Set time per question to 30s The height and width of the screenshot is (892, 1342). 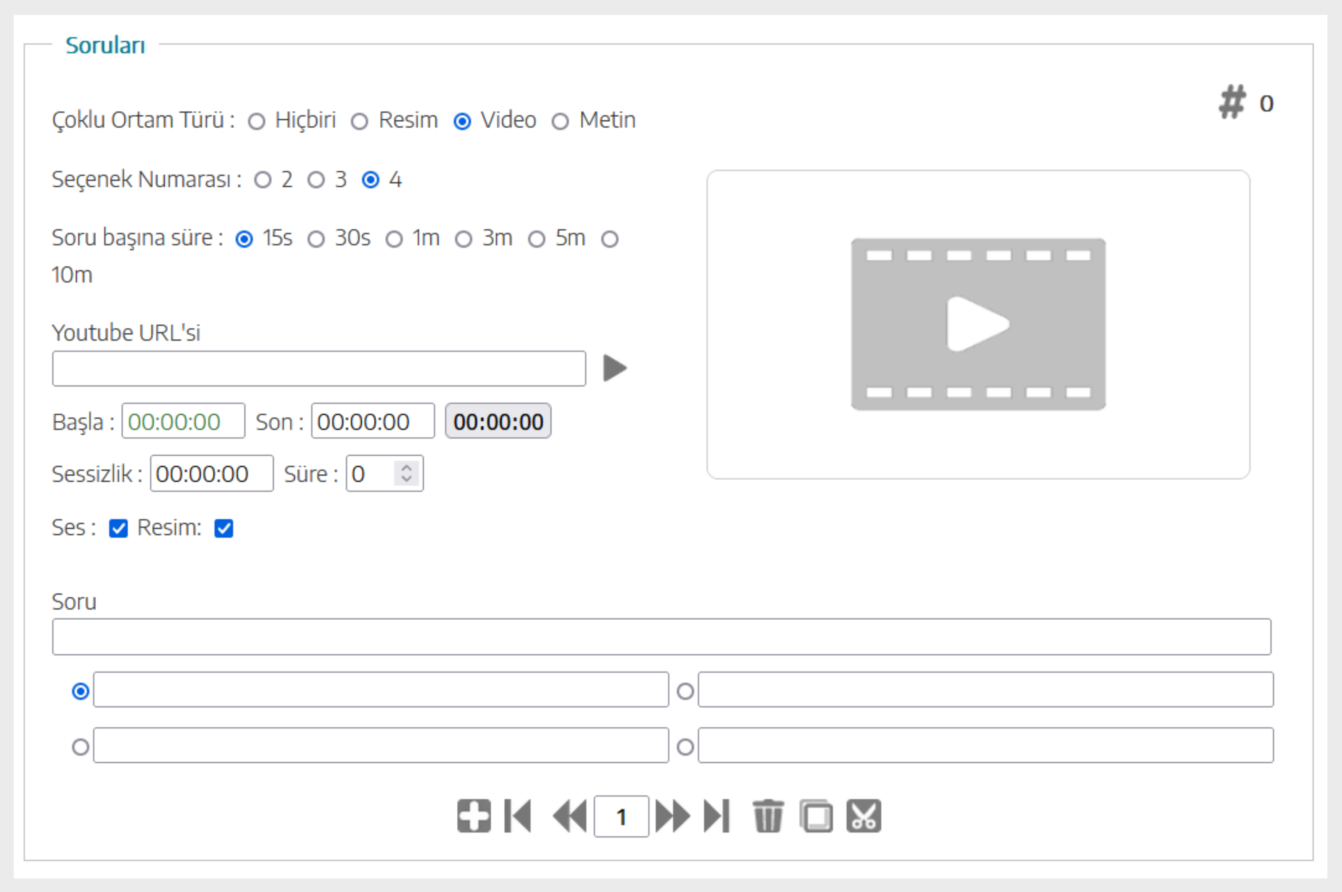[316, 239]
